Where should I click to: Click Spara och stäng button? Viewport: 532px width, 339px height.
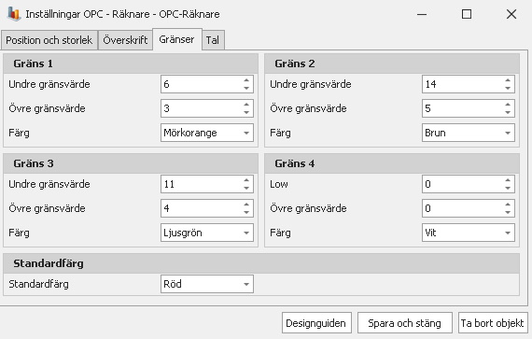pyautogui.click(x=405, y=323)
